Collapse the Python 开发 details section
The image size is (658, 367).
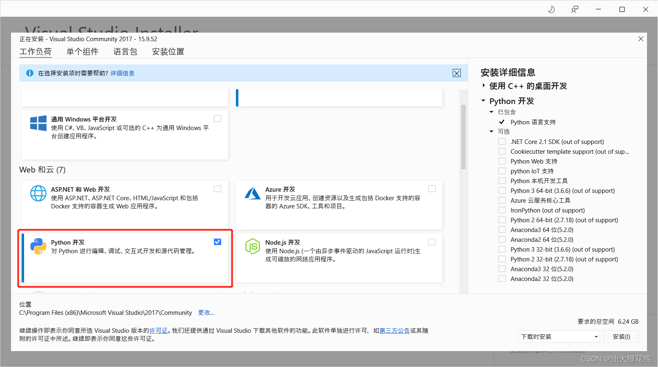pyautogui.click(x=483, y=101)
